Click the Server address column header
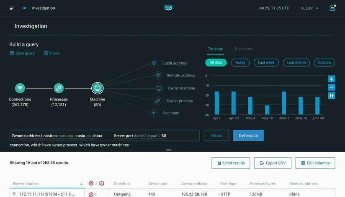This screenshot has height=197, width=345. [194, 184]
